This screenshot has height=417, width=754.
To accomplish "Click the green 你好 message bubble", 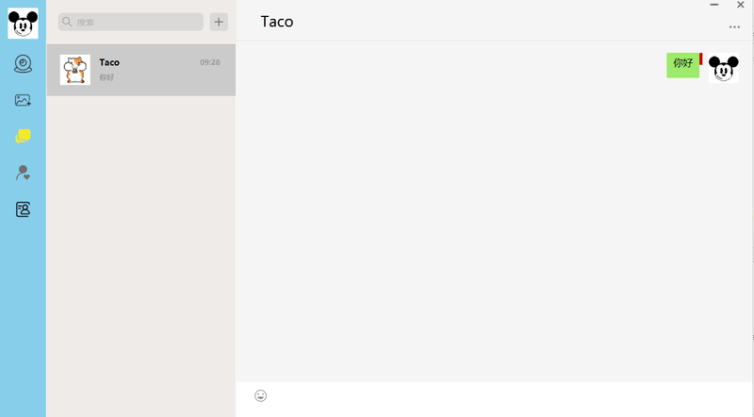I will click(x=682, y=65).
